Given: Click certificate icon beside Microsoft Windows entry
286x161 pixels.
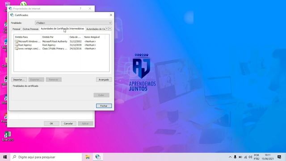Looking at the screenshot, I should [17, 42].
